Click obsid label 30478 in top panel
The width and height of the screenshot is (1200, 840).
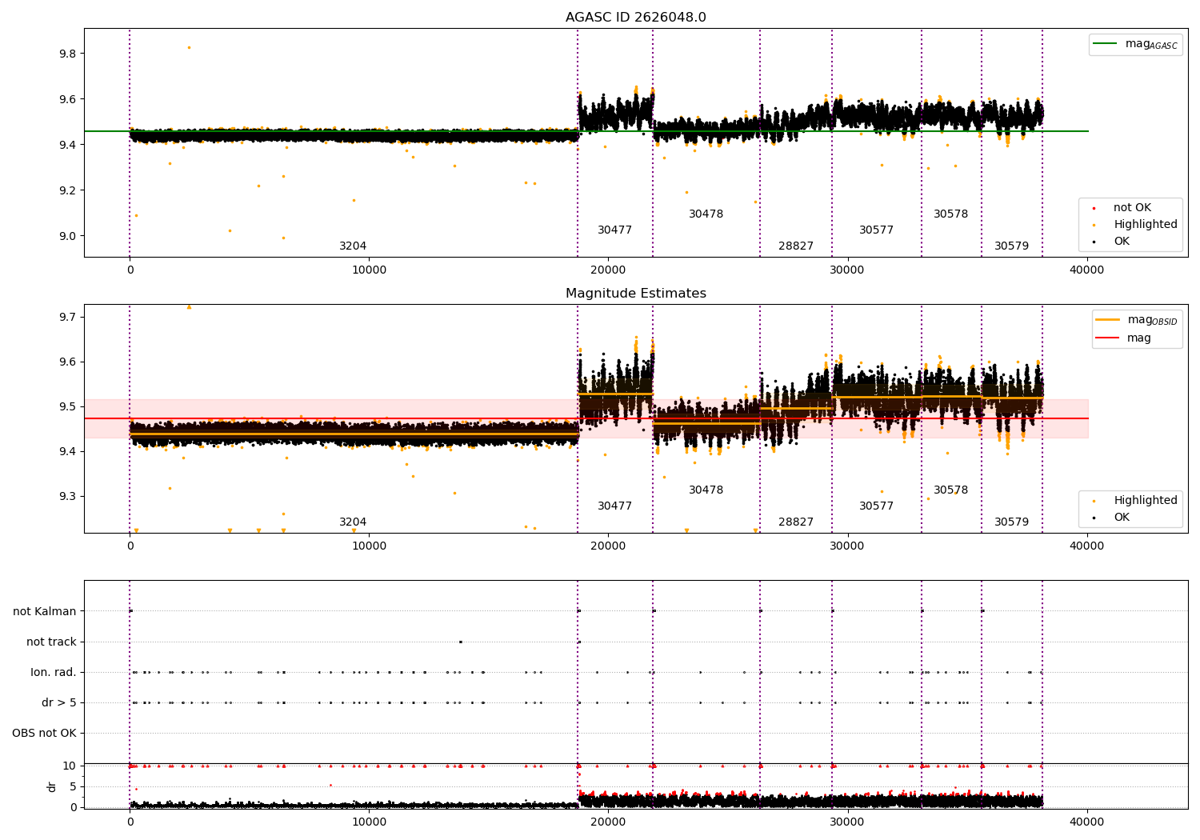[706, 214]
